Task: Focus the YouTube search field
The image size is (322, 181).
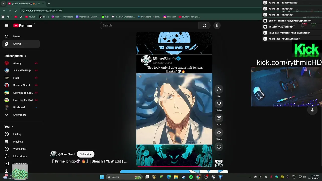Action: coord(149,25)
